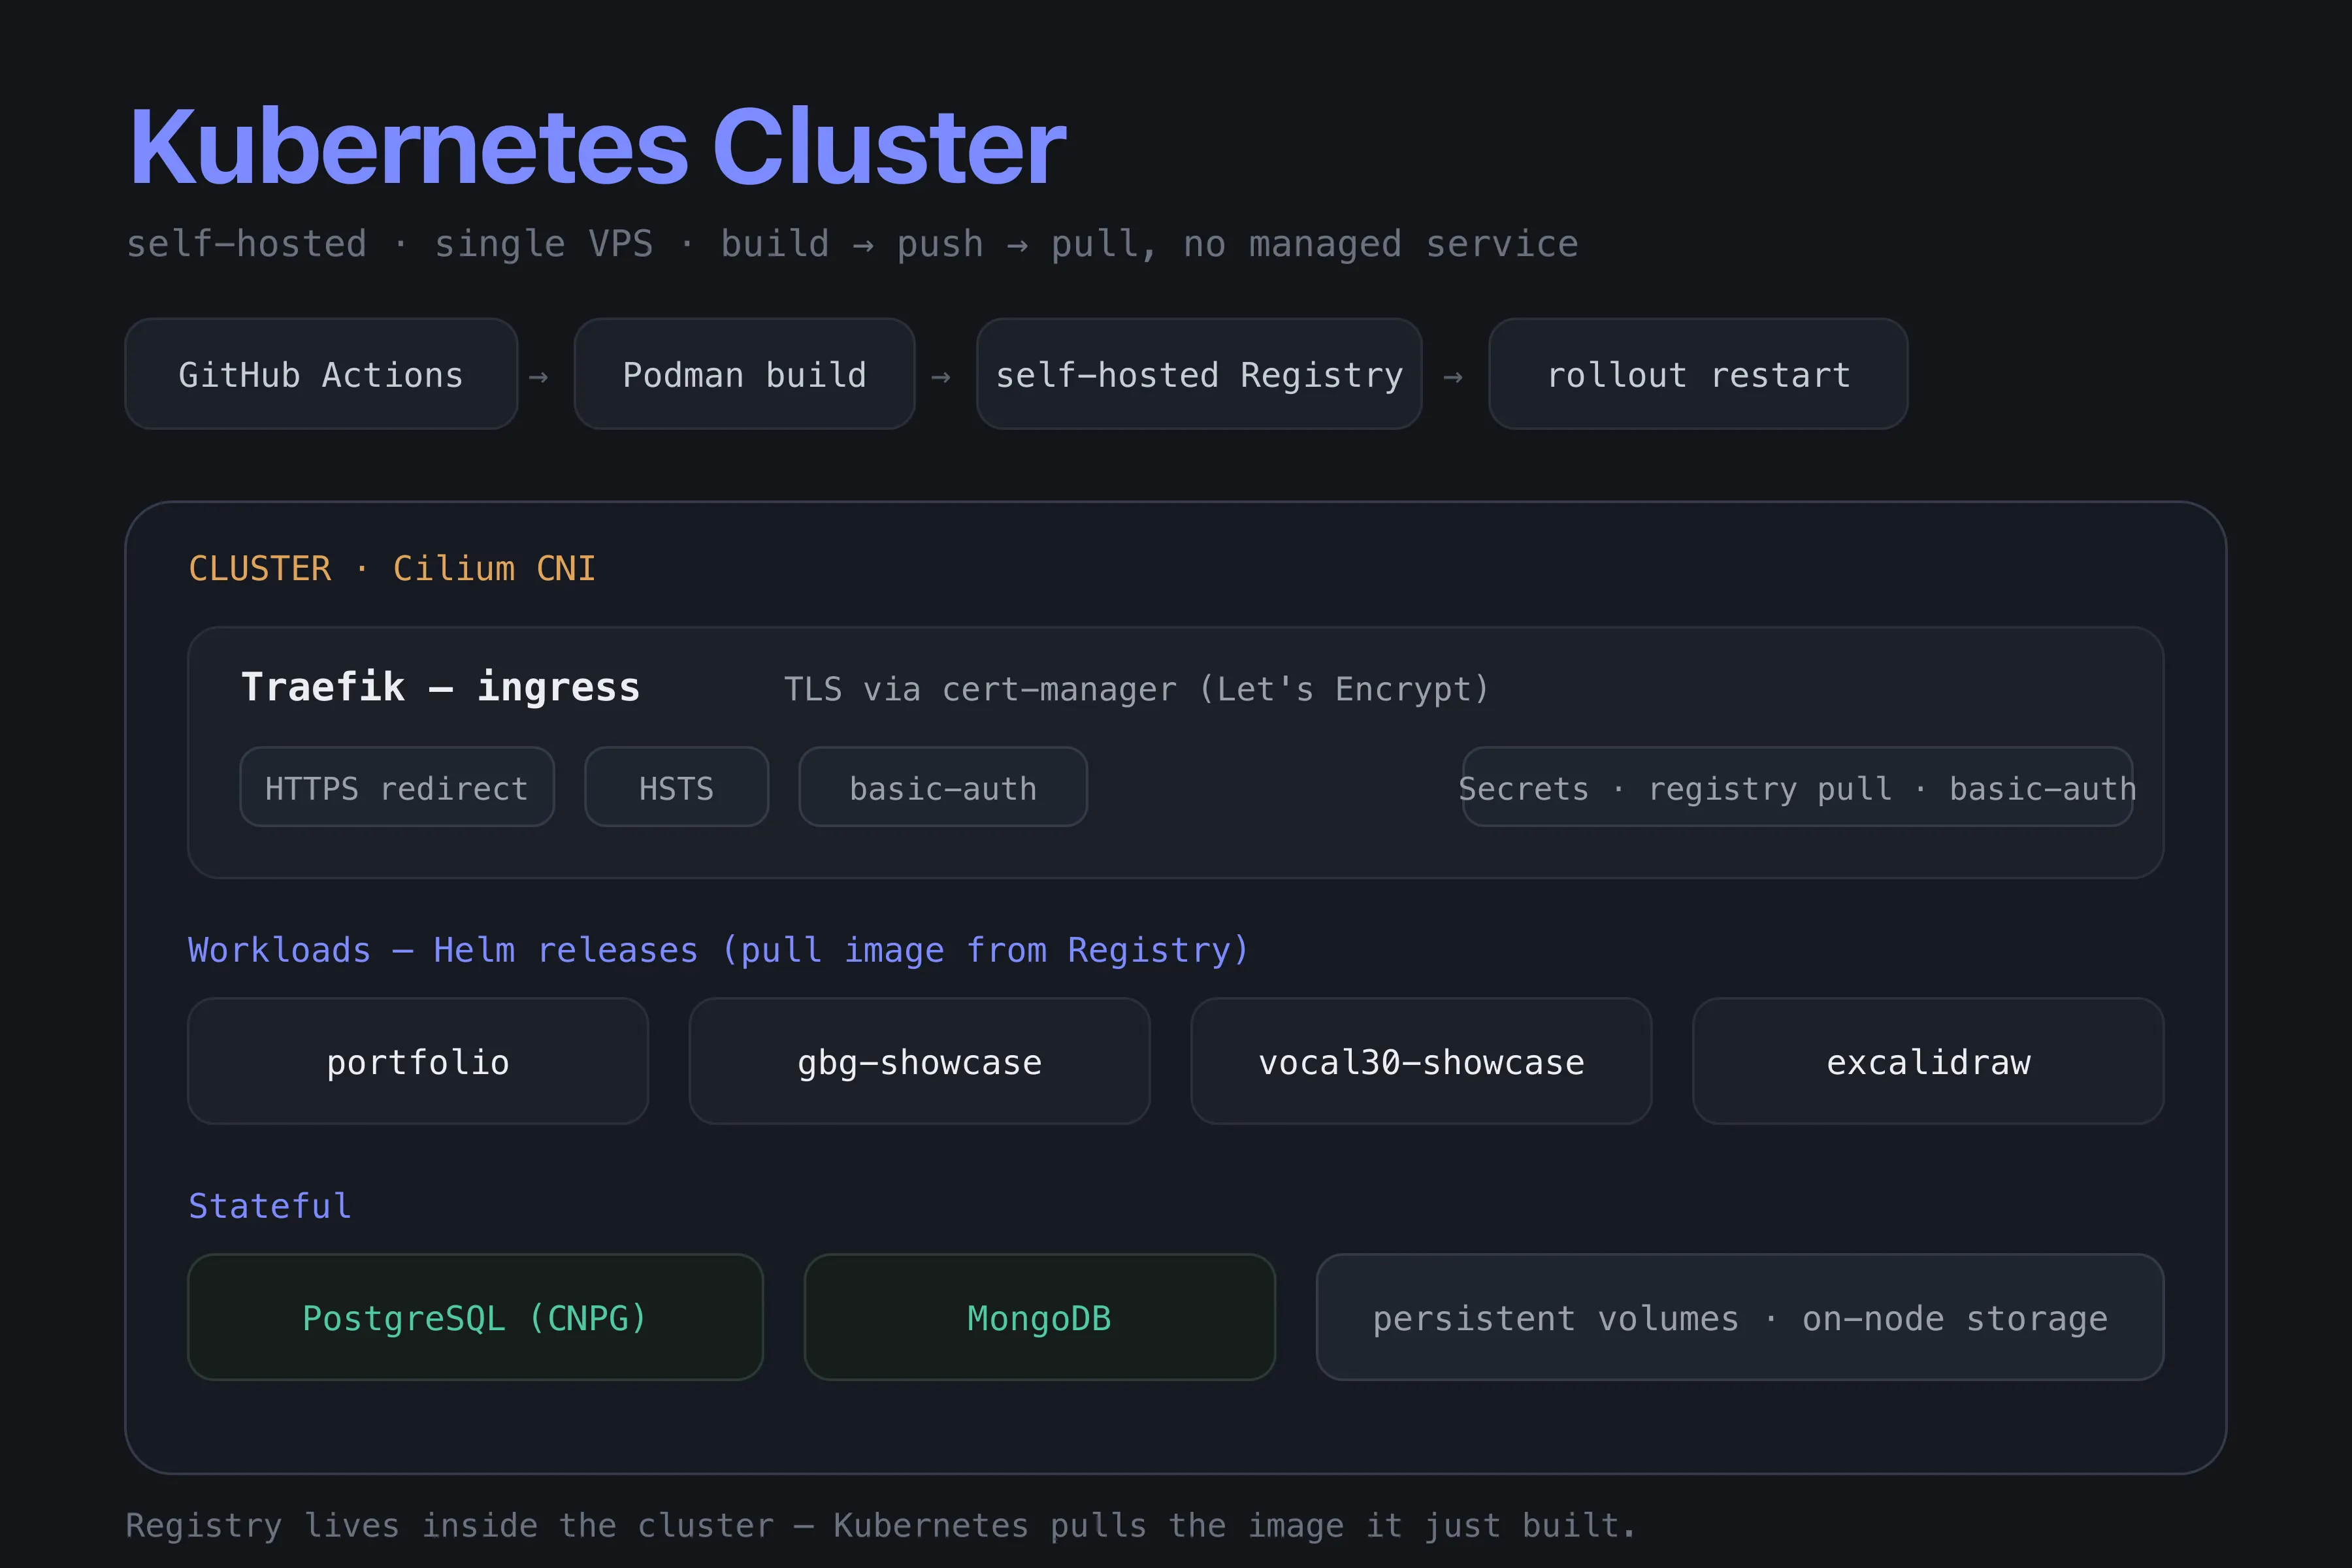Click the Registry lives inside the cluster footnote
Image resolution: width=2352 pixels, height=1568 pixels.
pyautogui.click(x=880, y=1525)
